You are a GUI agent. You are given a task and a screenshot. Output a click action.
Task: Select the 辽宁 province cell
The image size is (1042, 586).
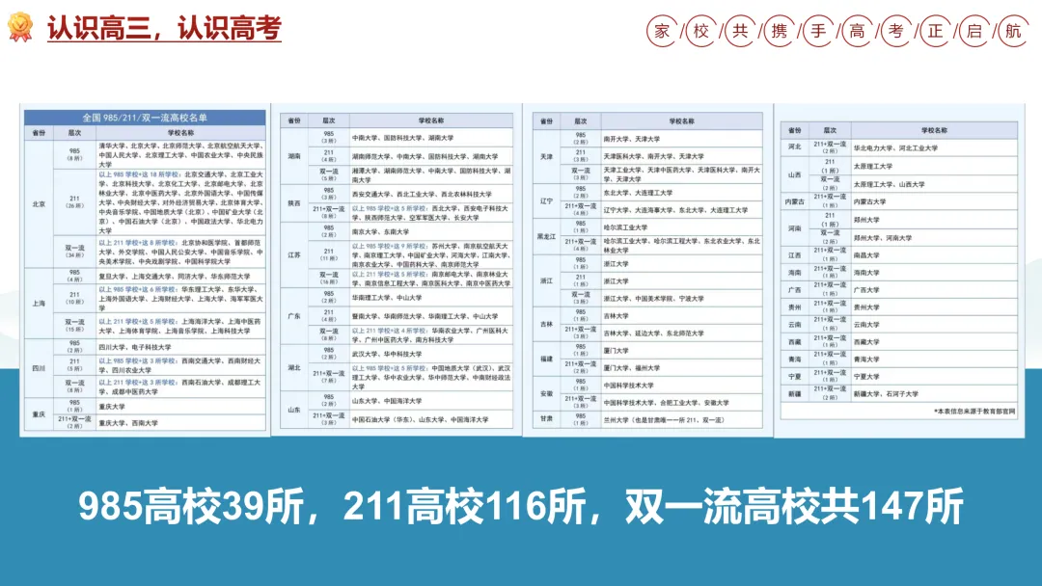tap(546, 201)
